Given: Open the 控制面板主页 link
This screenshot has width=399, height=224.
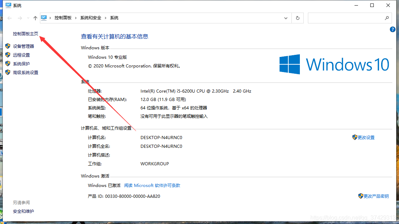Looking at the screenshot, I should (26, 34).
